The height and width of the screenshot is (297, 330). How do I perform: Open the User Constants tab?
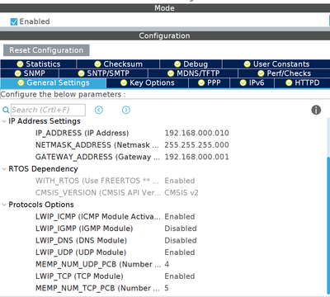click(276, 64)
